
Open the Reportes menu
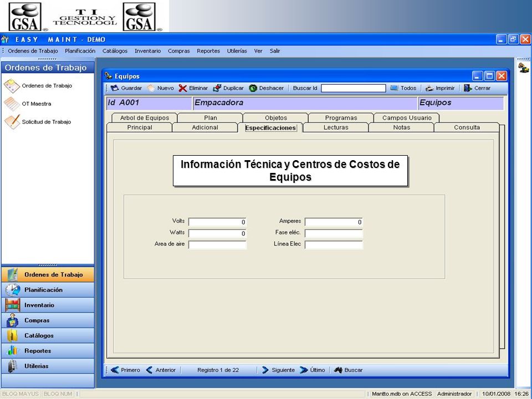(208, 51)
